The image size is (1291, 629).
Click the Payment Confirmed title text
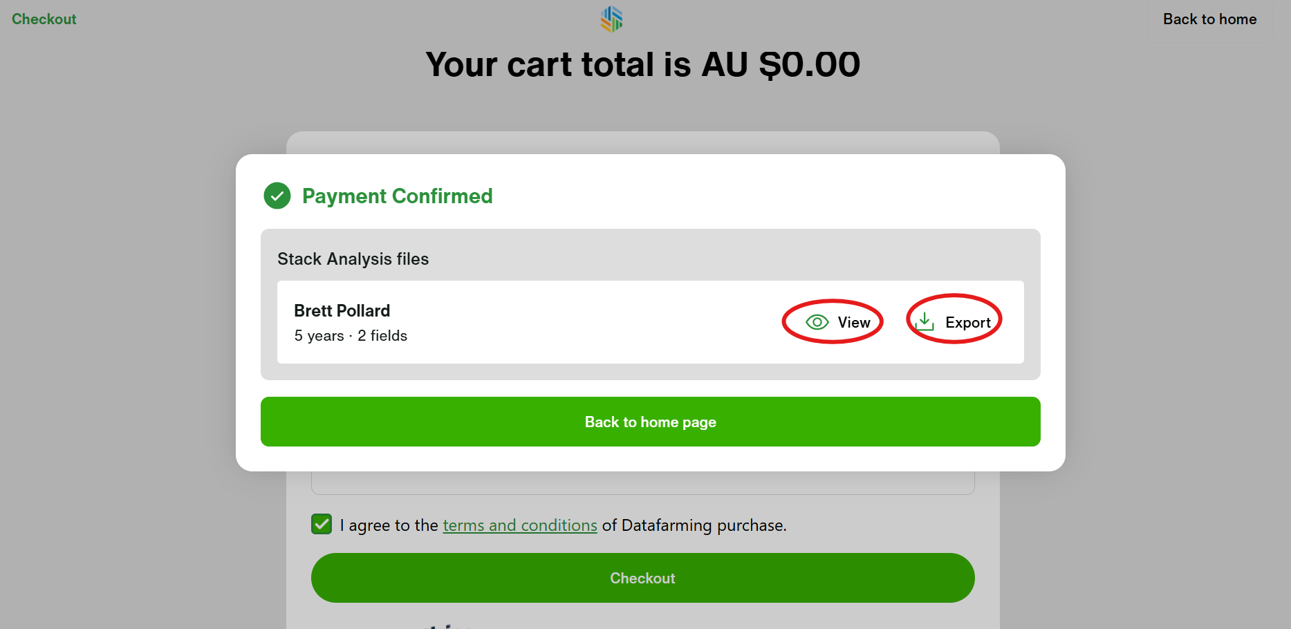tap(397, 196)
